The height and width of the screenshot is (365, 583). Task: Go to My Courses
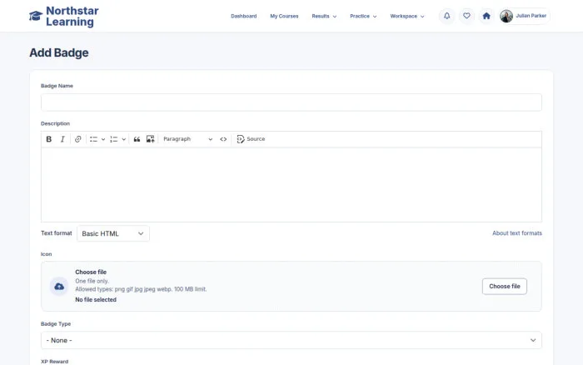point(284,17)
